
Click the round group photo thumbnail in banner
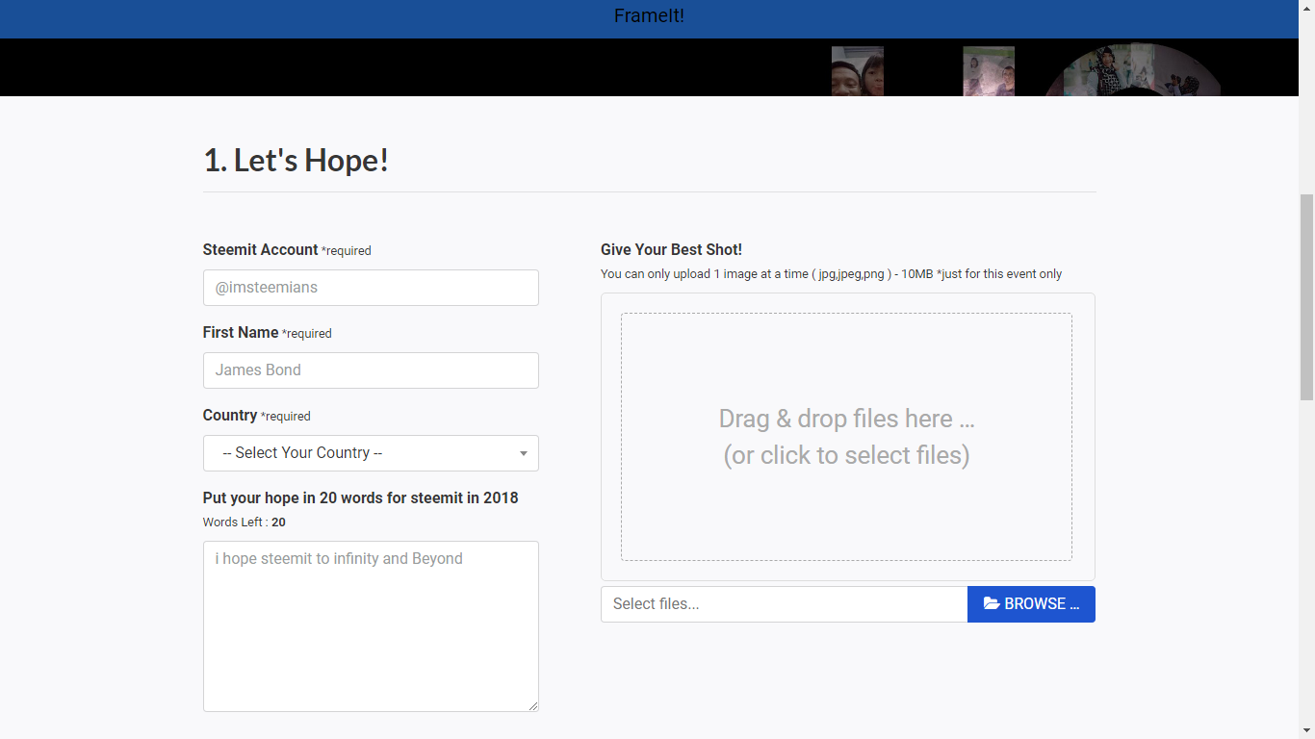pyautogui.click(x=1132, y=70)
